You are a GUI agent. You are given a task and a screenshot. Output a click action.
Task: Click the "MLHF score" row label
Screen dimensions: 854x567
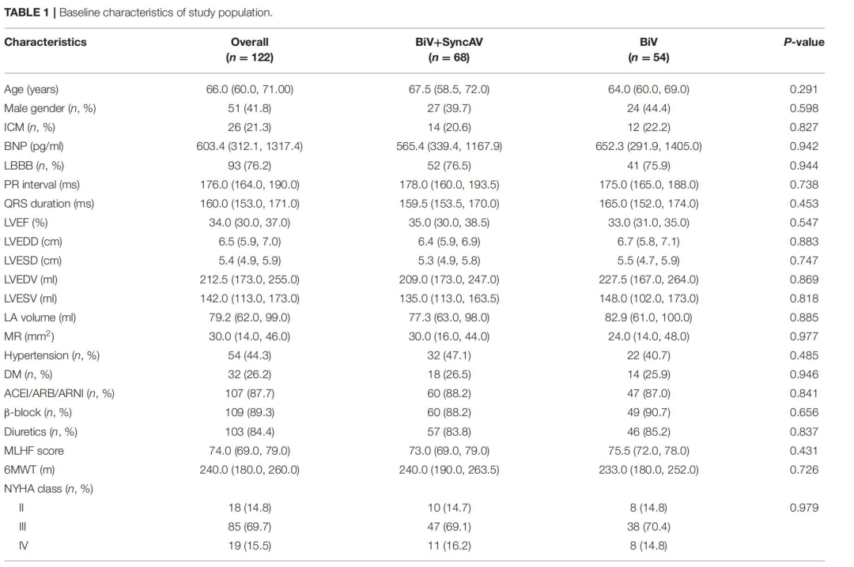33,450
